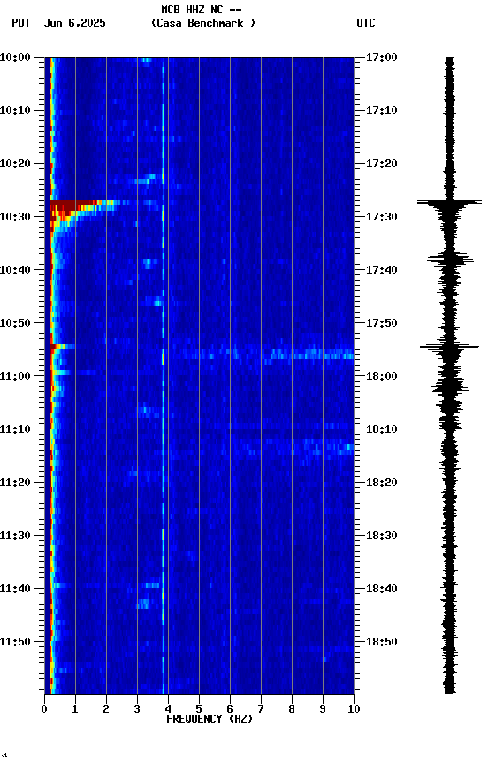The image size is (488, 765).
Task: Click the '6' frequency axis tick label
Action: point(230,709)
